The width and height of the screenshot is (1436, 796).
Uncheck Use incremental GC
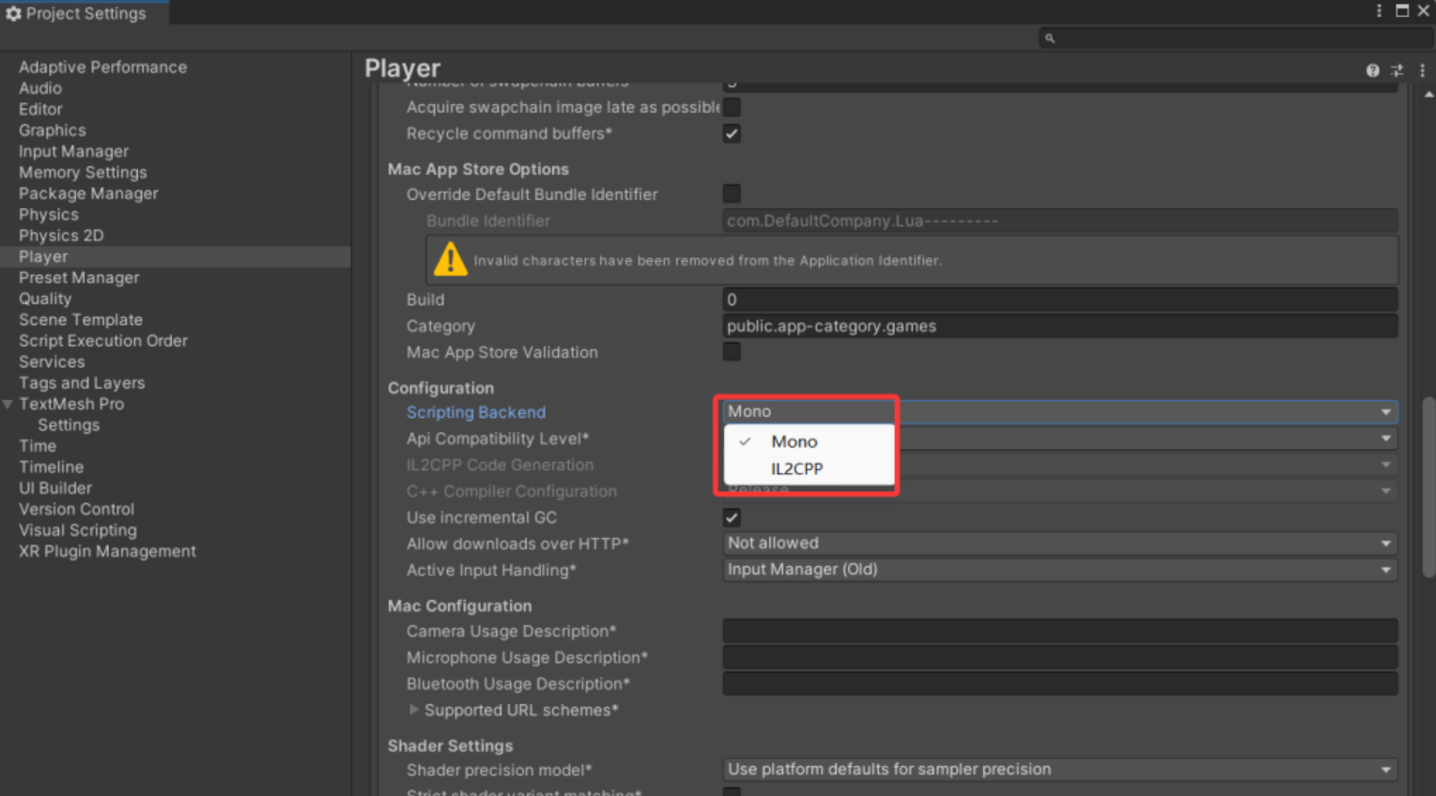coord(732,518)
